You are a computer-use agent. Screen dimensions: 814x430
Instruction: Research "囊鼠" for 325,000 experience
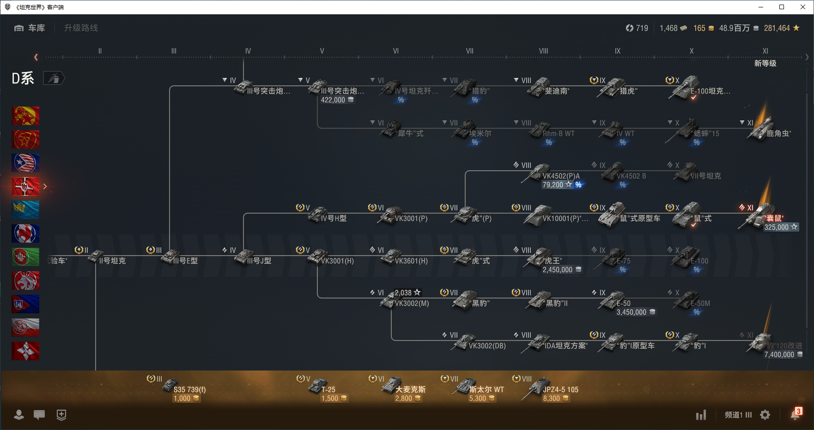pos(781,227)
